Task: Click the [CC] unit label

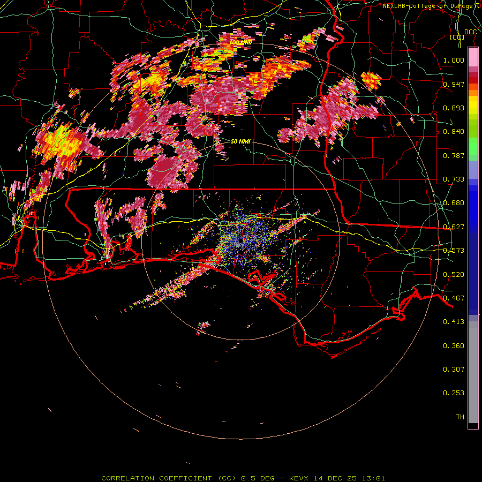Action: coord(457,37)
